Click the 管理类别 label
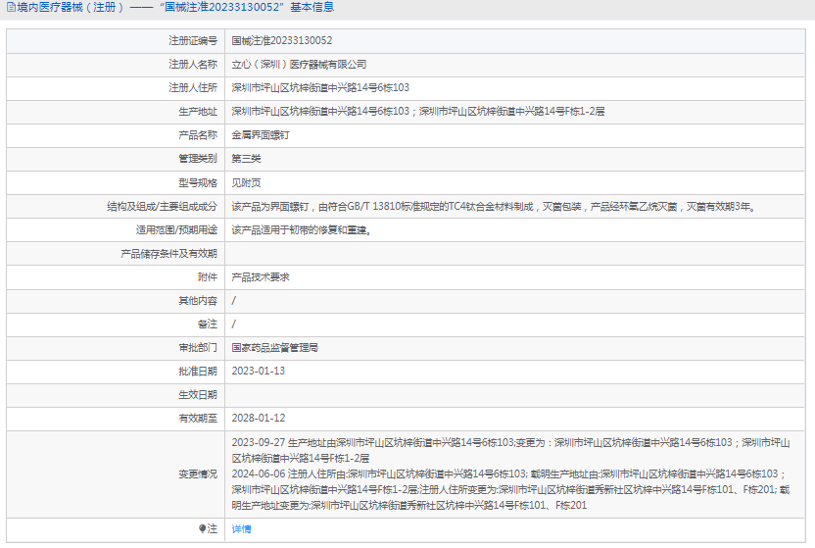815x548 pixels. click(x=198, y=159)
